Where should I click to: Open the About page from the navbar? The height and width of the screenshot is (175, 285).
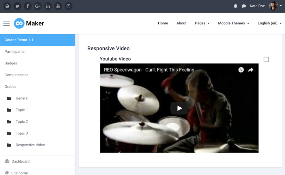click(181, 23)
